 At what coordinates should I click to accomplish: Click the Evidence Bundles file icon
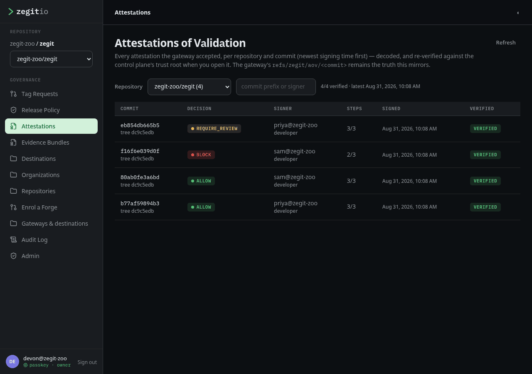point(14,143)
